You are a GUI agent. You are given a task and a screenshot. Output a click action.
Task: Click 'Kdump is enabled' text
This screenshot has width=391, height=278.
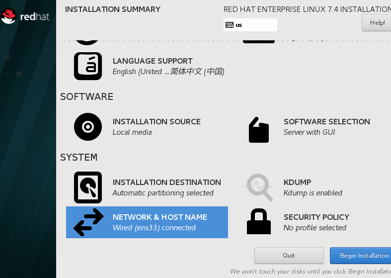[x=313, y=193]
